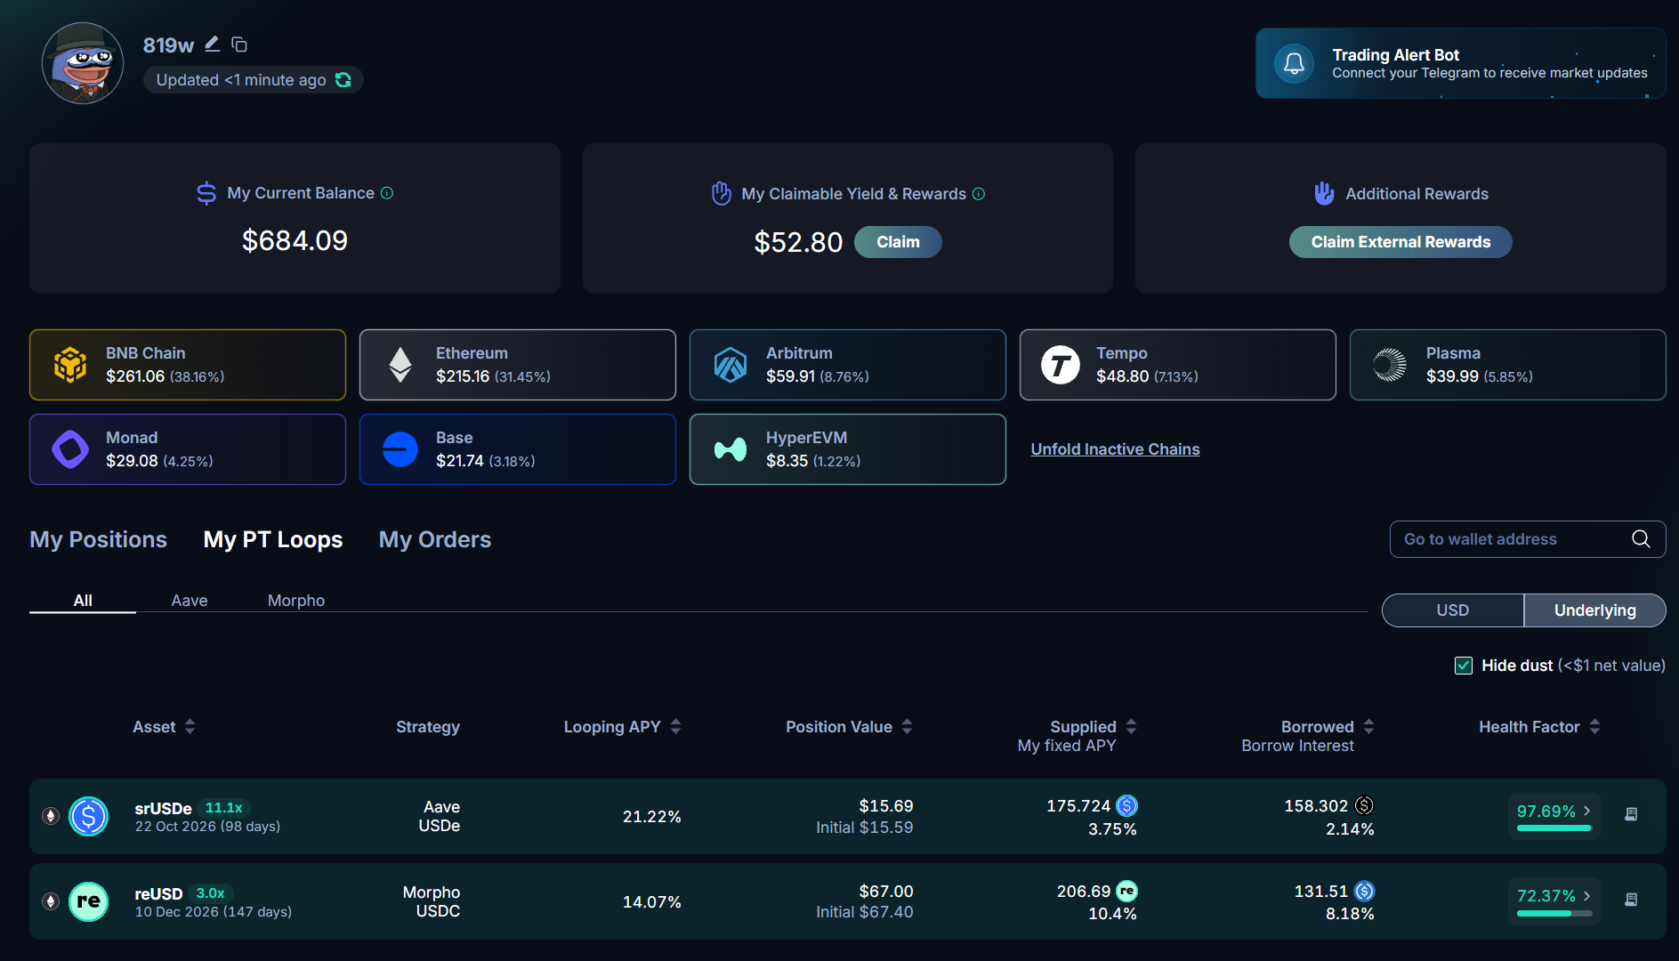
Task: Click the edit name pencil icon
Action: (x=212, y=44)
